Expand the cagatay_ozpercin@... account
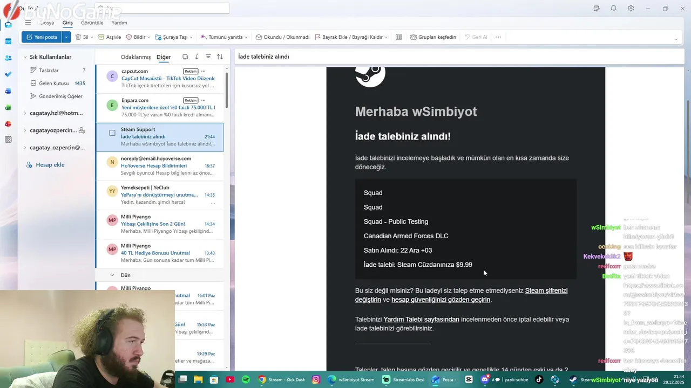Viewport: 691px width, 388px height. click(25, 148)
